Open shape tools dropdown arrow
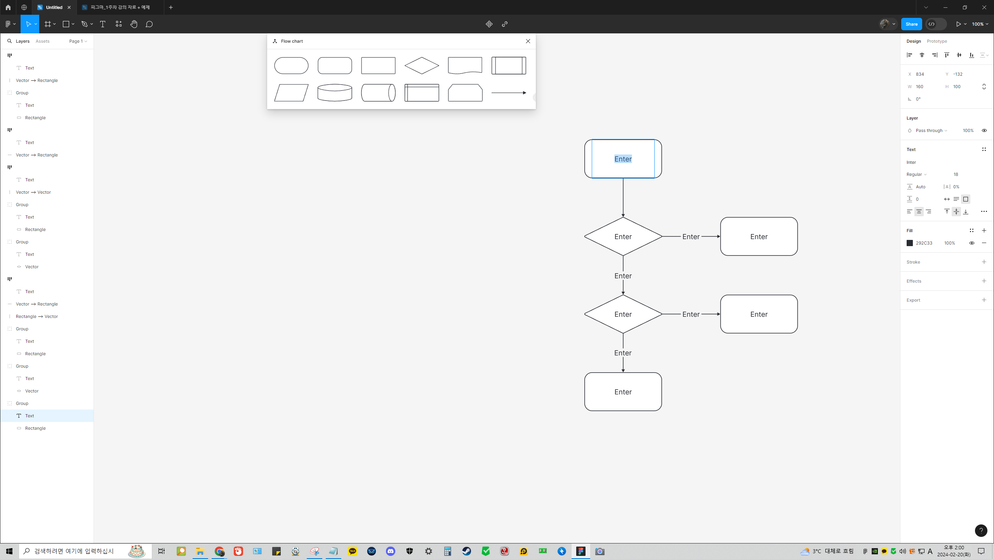 point(73,24)
